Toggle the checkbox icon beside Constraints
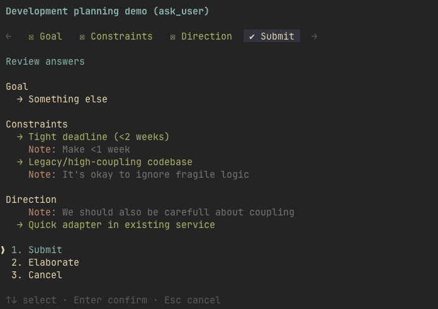 [82, 37]
